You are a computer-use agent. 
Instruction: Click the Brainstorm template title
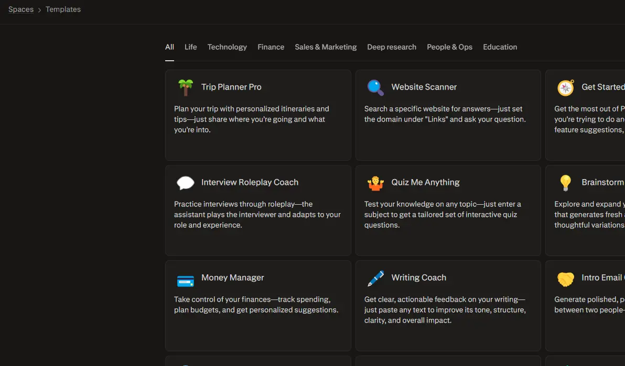[x=603, y=182]
